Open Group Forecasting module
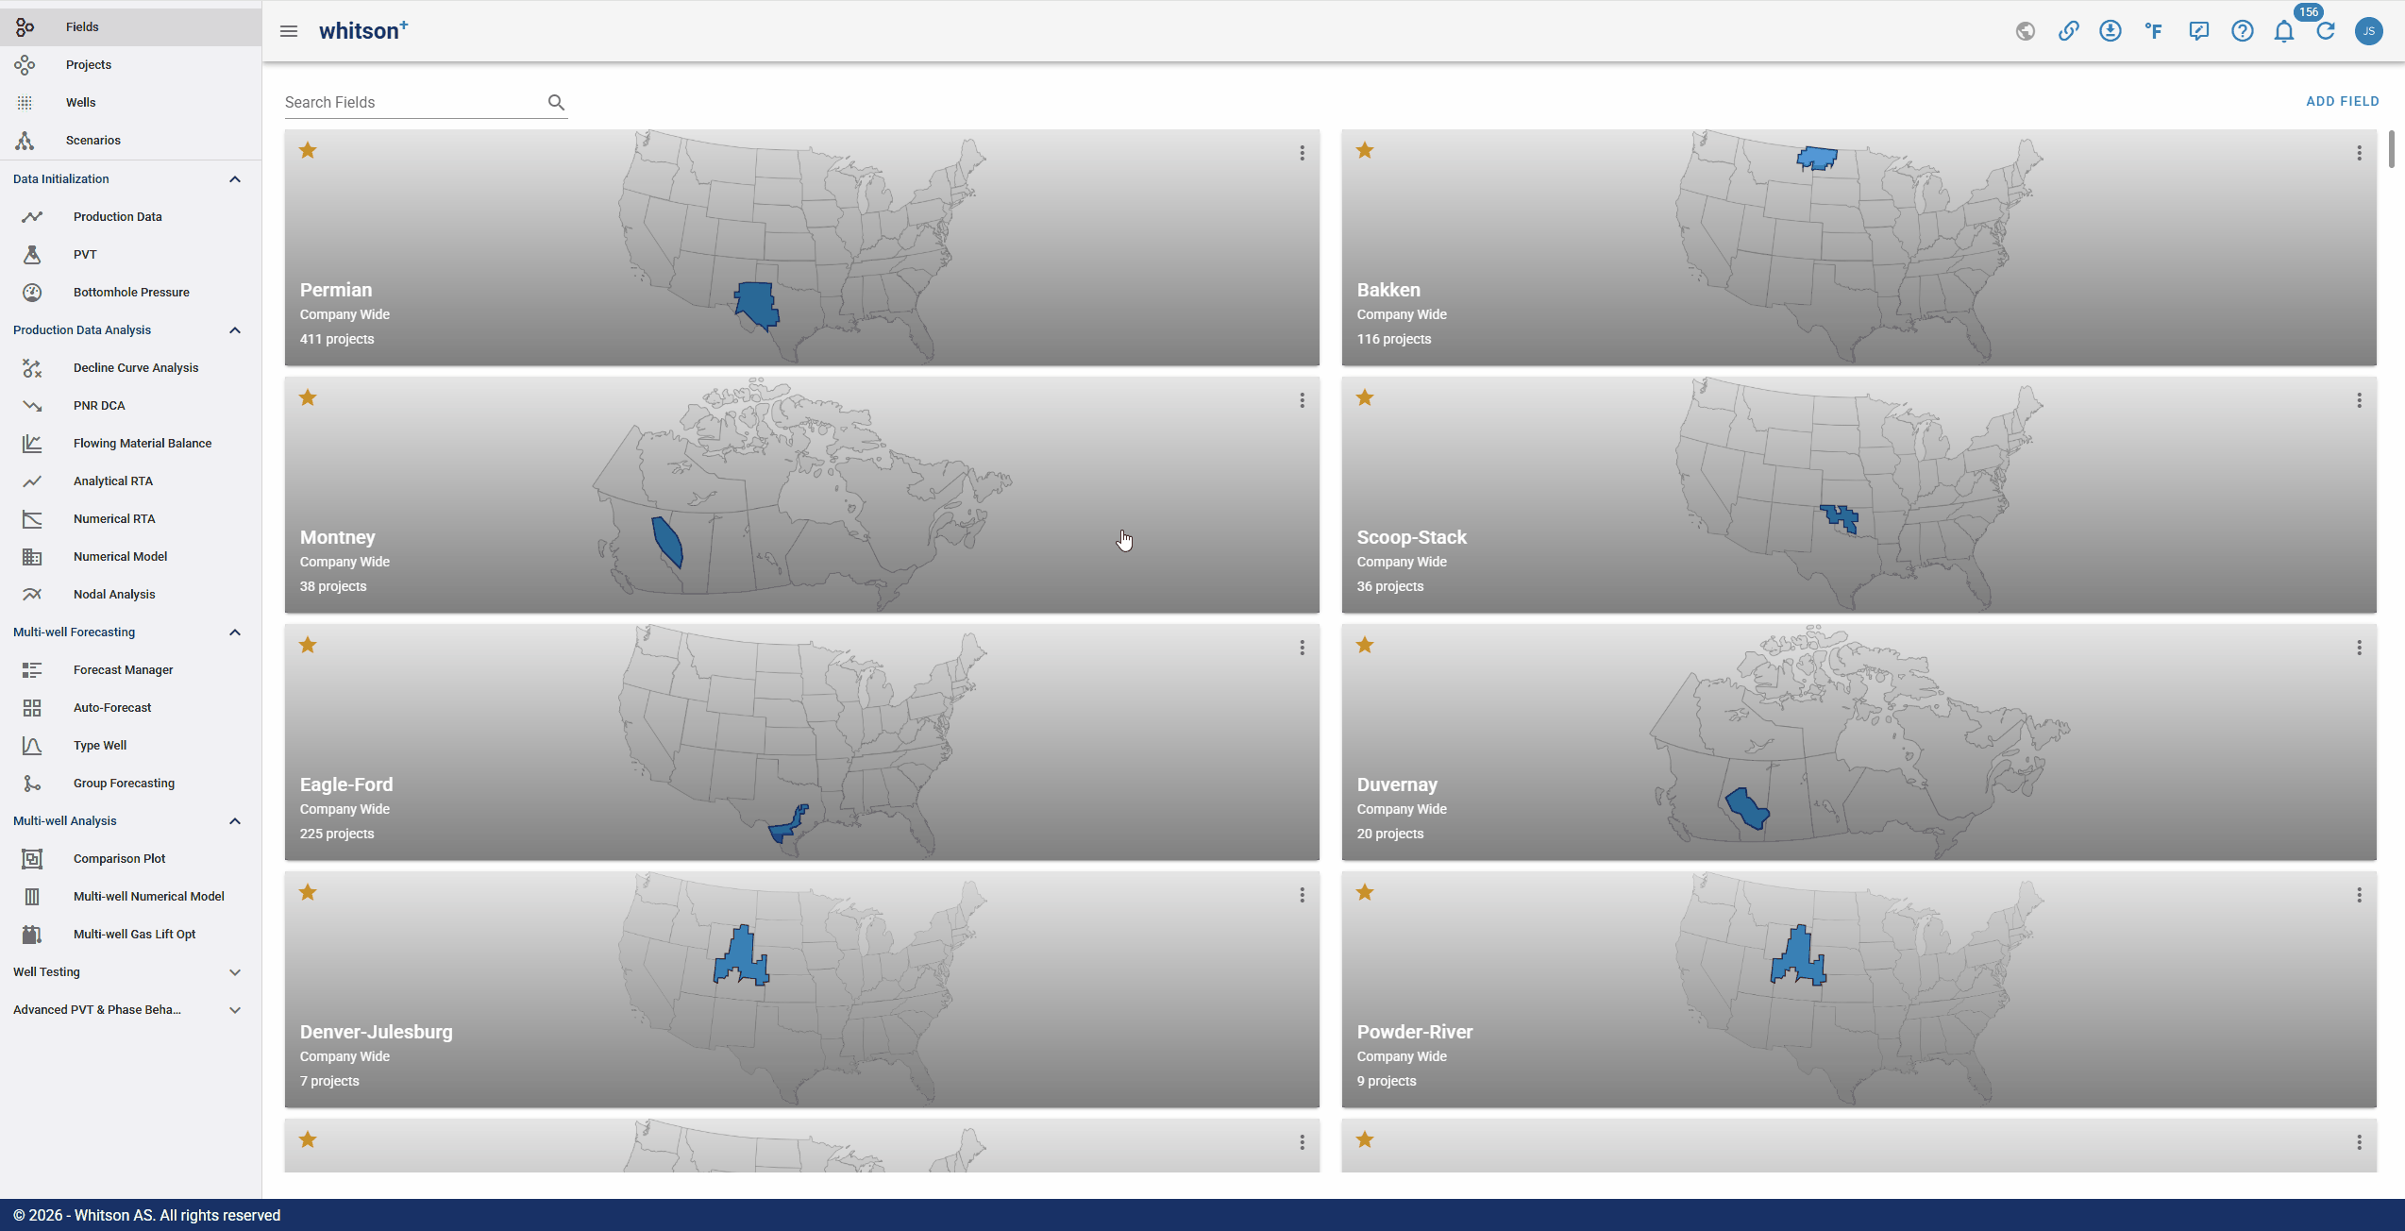Viewport: 2405px width, 1231px height. coord(130,783)
